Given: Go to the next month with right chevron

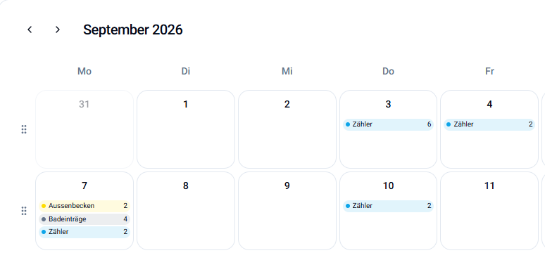Looking at the screenshot, I should [x=58, y=30].
